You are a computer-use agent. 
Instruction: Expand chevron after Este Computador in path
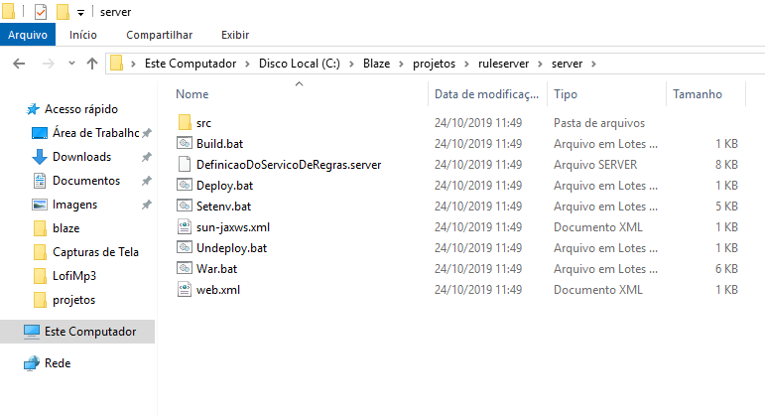247,64
